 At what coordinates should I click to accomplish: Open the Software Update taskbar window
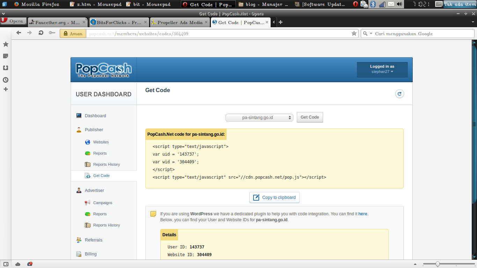321,4
